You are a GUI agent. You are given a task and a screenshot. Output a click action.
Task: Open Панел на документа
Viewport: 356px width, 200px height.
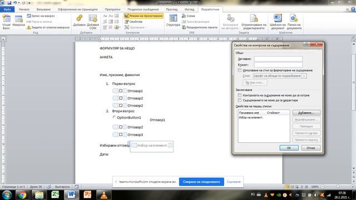click(294, 22)
